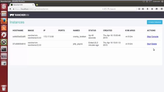The image size is (164, 92).
Task: Open a new tab with plus icon
Action: coord(37,5)
